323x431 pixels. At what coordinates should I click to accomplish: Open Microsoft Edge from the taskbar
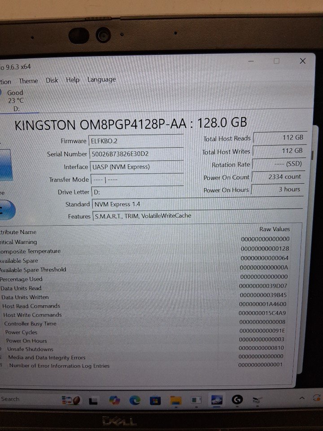[135, 400]
